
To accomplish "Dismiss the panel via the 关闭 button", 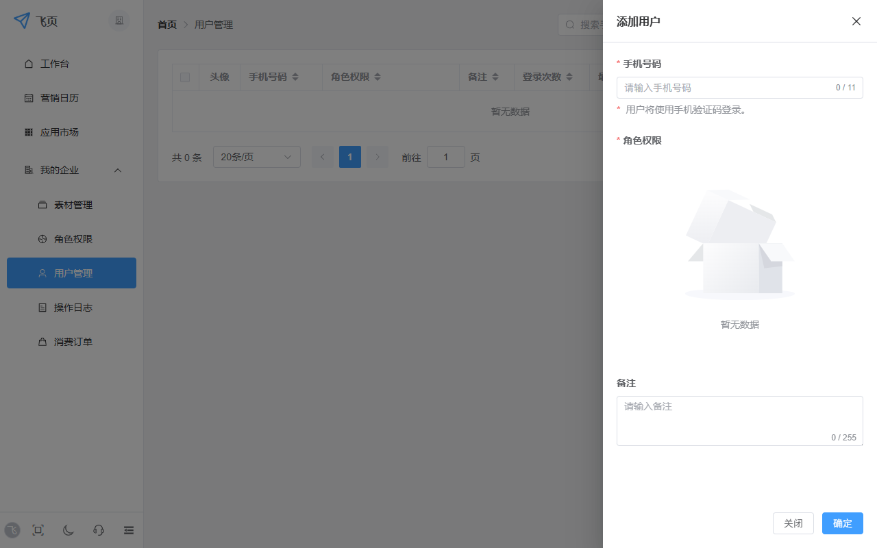I will pyautogui.click(x=793, y=523).
